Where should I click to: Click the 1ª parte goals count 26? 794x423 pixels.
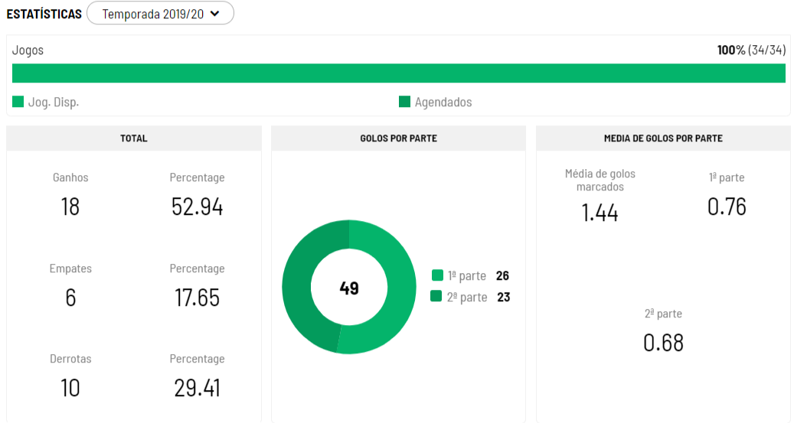[x=502, y=275]
